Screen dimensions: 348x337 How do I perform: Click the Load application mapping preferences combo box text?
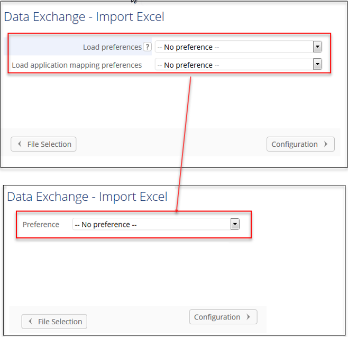coord(233,65)
